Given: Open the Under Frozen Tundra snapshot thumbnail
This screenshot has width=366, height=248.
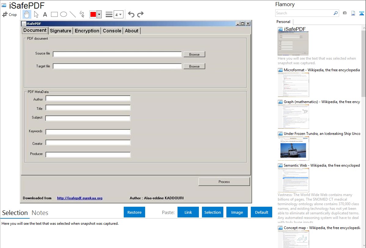Looking at the screenshot, I should tap(293, 148).
